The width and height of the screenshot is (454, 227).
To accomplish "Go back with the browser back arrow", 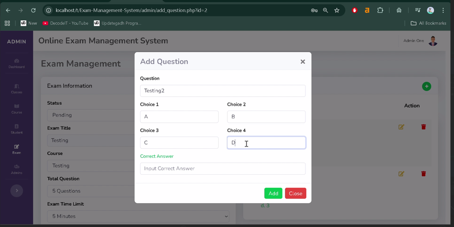I will coord(8,10).
